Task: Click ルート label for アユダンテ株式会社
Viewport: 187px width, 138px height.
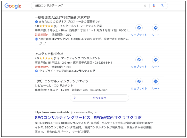Action: pyautogui.click(x=156, y=67)
